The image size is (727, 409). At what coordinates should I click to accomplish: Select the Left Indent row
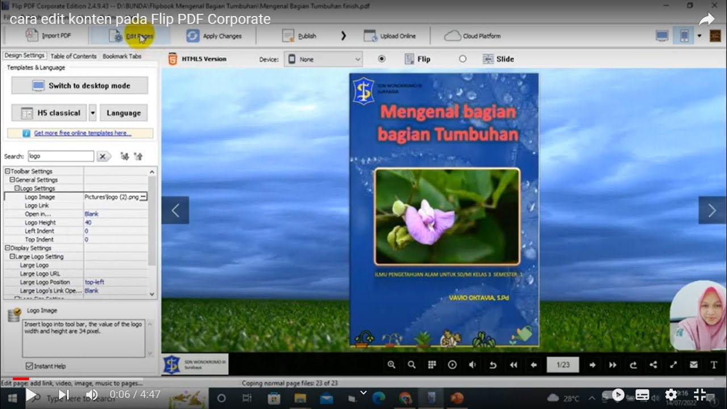click(x=76, y=231)
